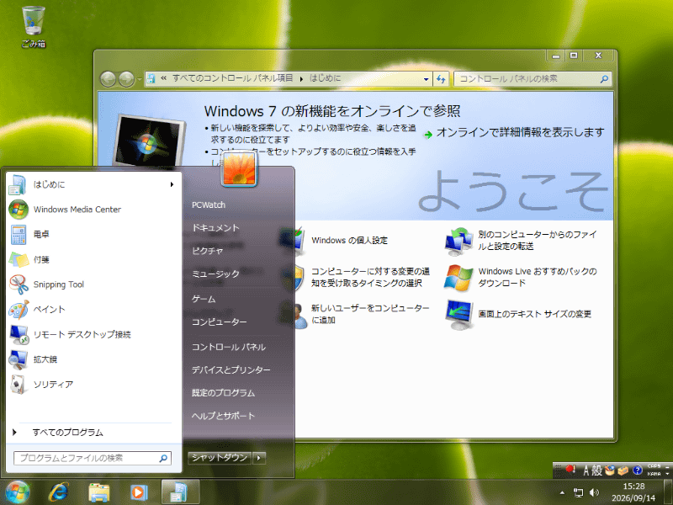This screenshot has height=505, width=673.
Task: Click コンピューターに対する変更の通知 link
Action: (370, 278)
